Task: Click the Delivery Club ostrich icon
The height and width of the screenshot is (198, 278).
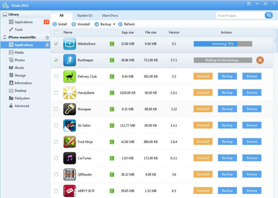Action: coord(70,77)
